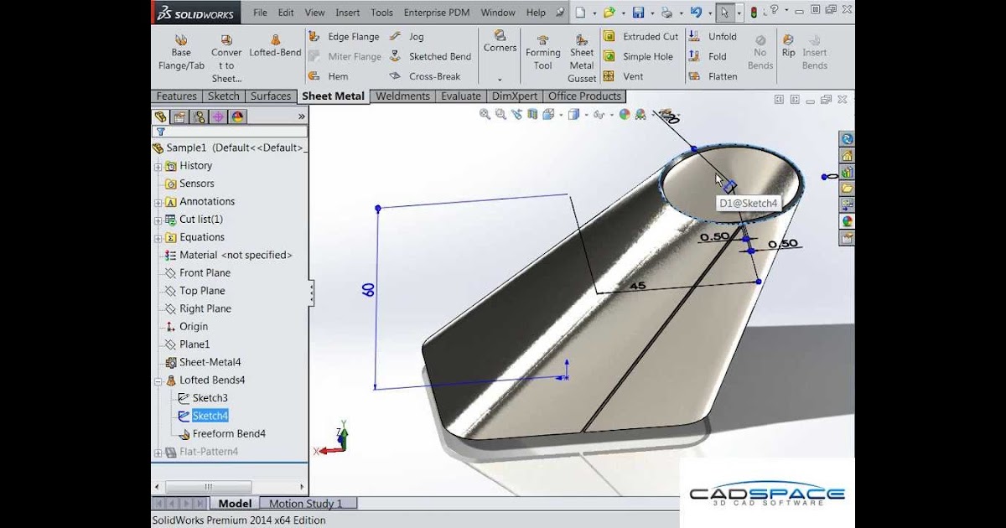This screenshot has height=528, width=1006.
Task: Click the Base Flange/Tab tool
Action: [181, 52]
